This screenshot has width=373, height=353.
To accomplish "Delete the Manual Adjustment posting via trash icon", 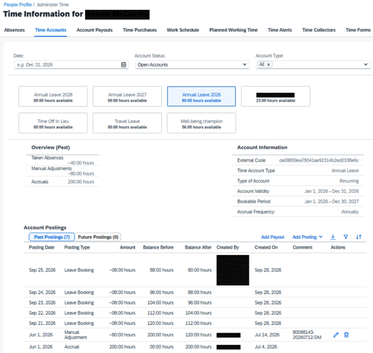I will pyautogui.click(x=346, y=335).
